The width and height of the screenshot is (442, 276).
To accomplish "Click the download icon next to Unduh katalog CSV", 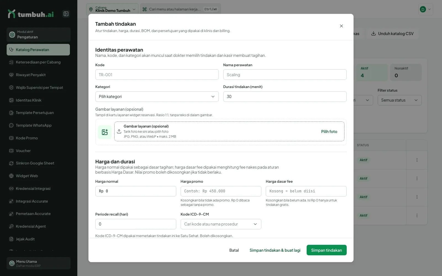I will (x=373, y=33).
